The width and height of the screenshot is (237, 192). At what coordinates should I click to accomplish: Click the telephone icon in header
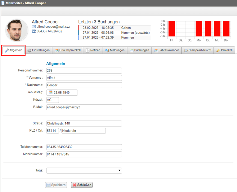click(34, 31)
